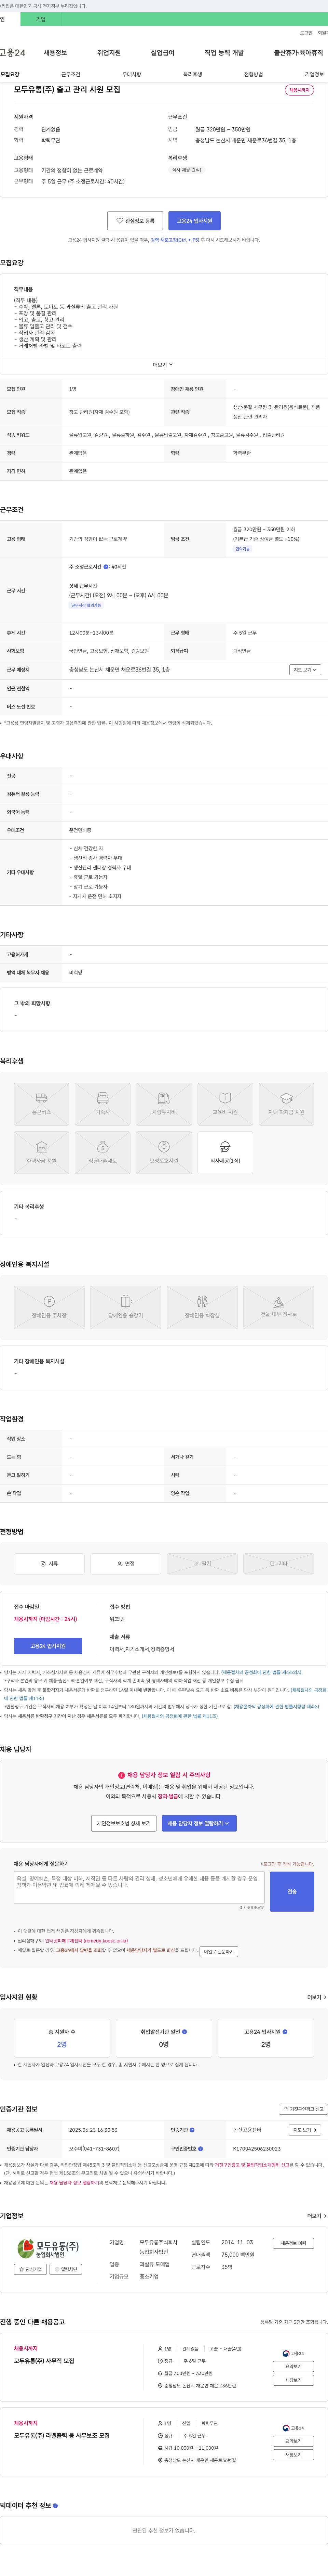Click info icon beside 취업알선기관 알선
The width and height of the screenshot is (328, 2576).
[184, 2032]
